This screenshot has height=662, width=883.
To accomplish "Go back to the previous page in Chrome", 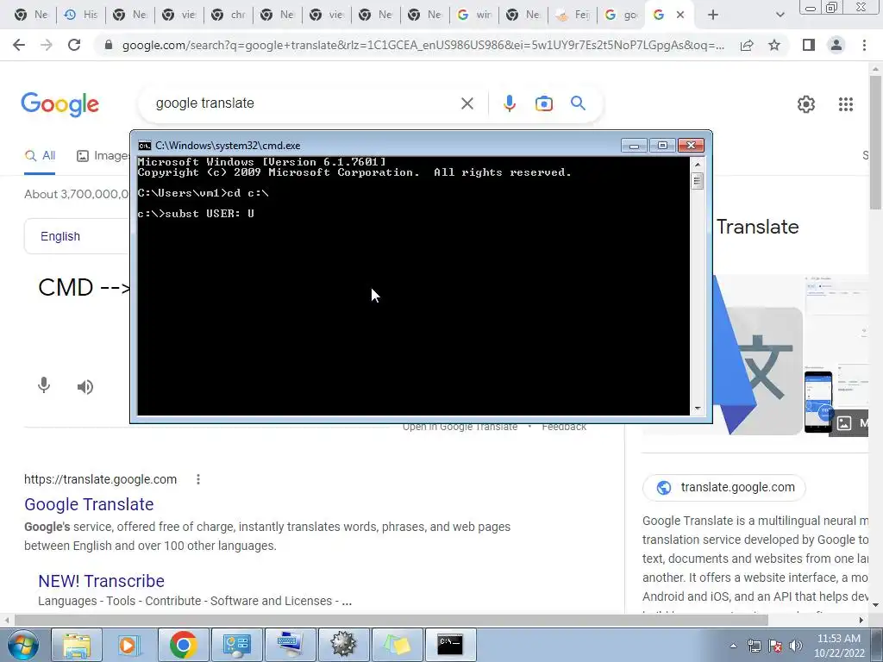I will 19,45.
